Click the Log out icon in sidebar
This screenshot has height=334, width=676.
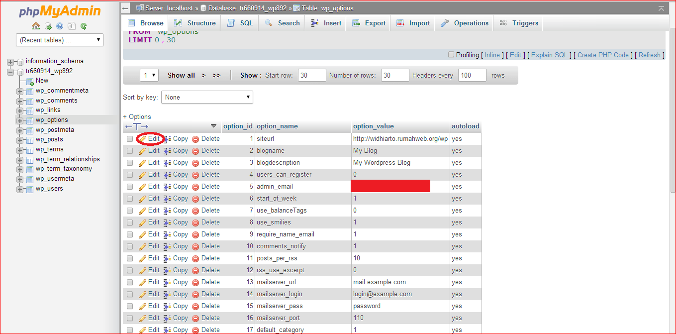point(48,26)
